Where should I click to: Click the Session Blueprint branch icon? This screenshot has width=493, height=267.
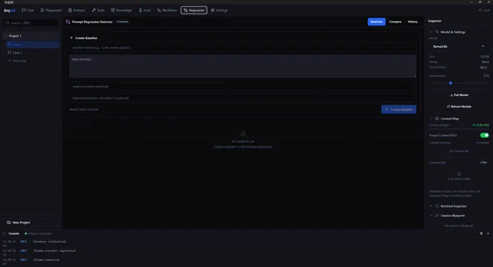(436, 216)
